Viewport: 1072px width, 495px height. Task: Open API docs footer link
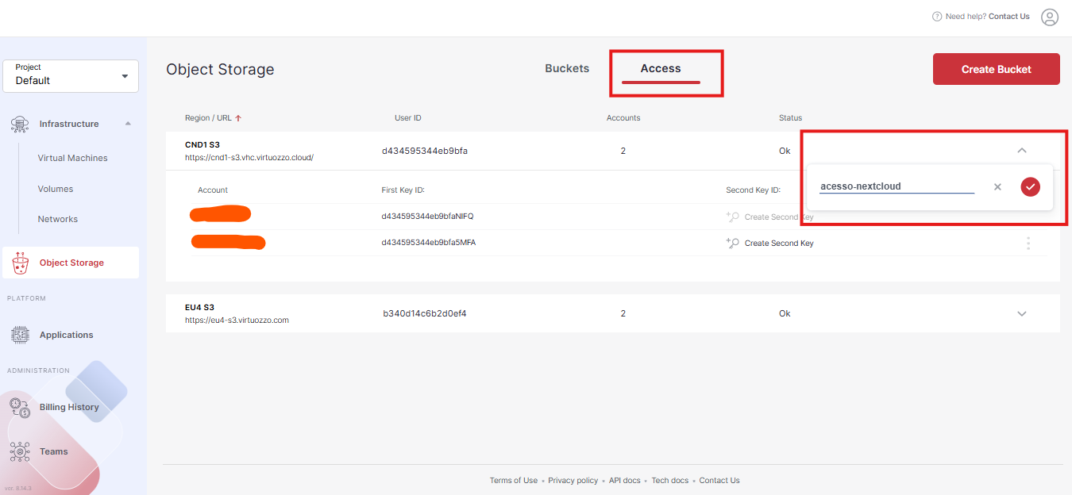[625, 480]
